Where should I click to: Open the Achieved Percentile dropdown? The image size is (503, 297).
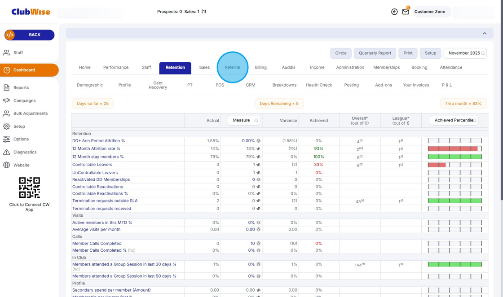point(454,121)
